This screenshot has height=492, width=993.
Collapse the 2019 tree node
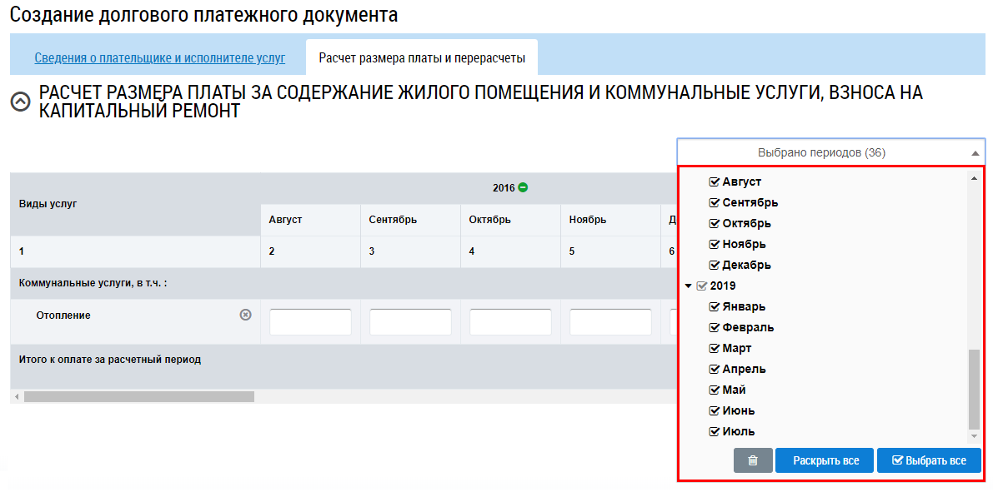[688, 286]
